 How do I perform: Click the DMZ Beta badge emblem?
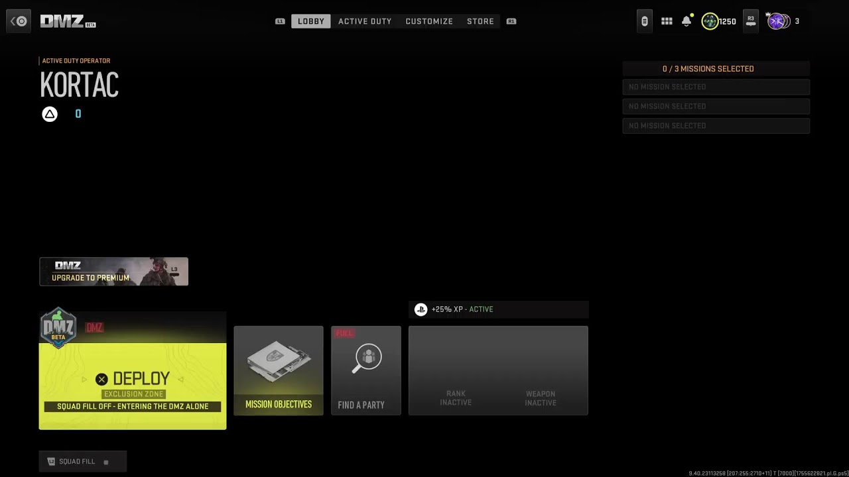point(58,328)
